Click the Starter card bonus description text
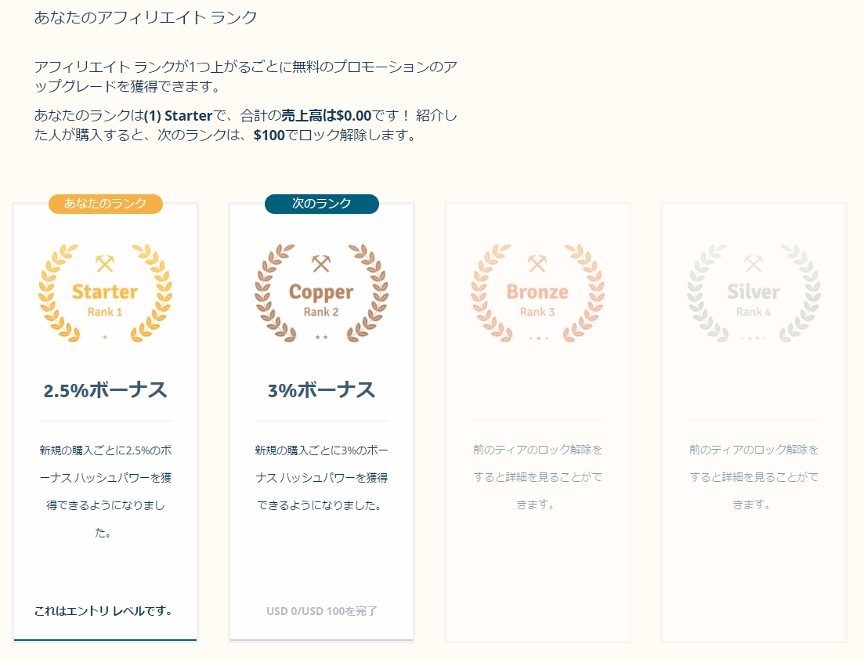The image size is (864, 662). coord(105,491)
